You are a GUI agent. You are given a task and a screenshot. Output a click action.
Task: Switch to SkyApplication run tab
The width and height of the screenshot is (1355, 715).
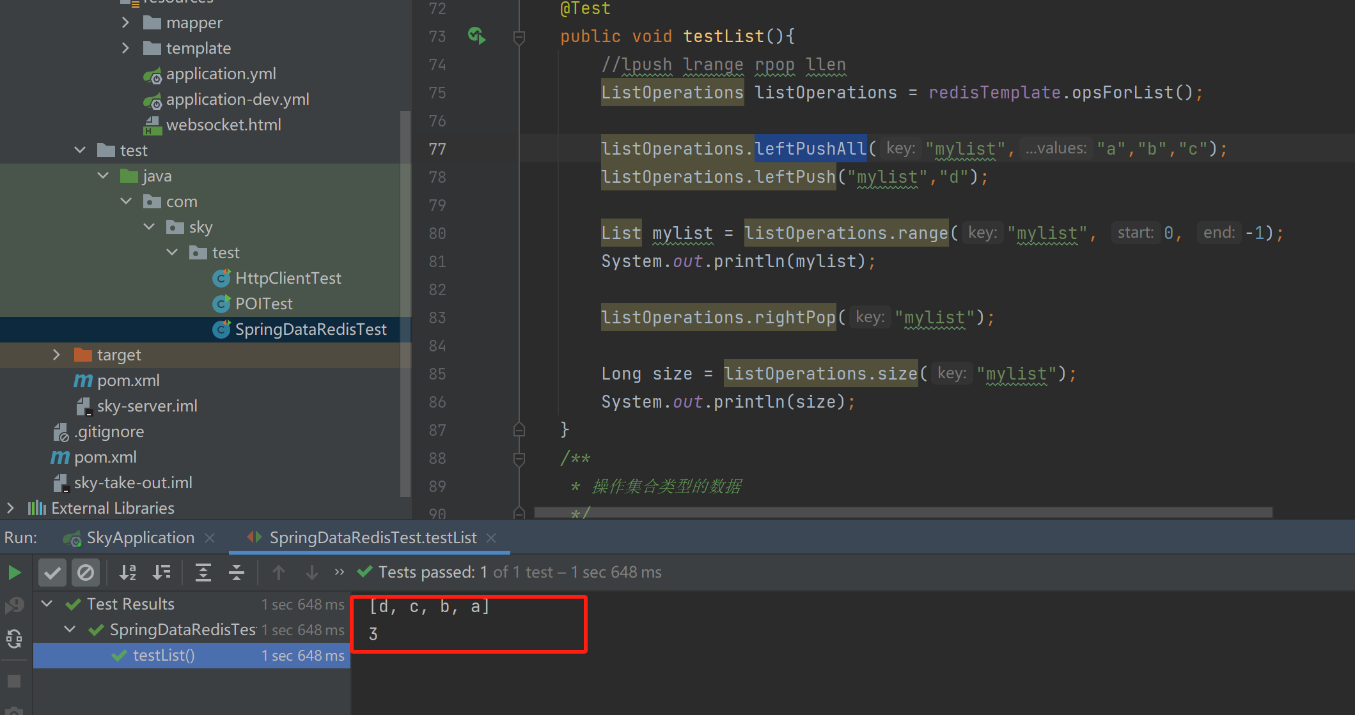coord(140,538)
